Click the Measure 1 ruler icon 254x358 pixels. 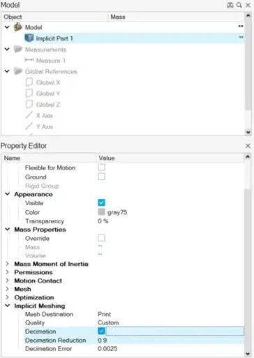(29, 60)
